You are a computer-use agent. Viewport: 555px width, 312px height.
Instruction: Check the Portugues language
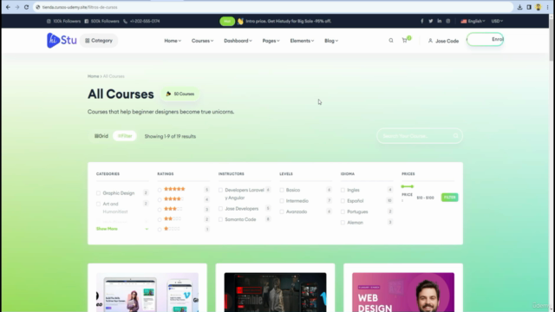[343, 211]
